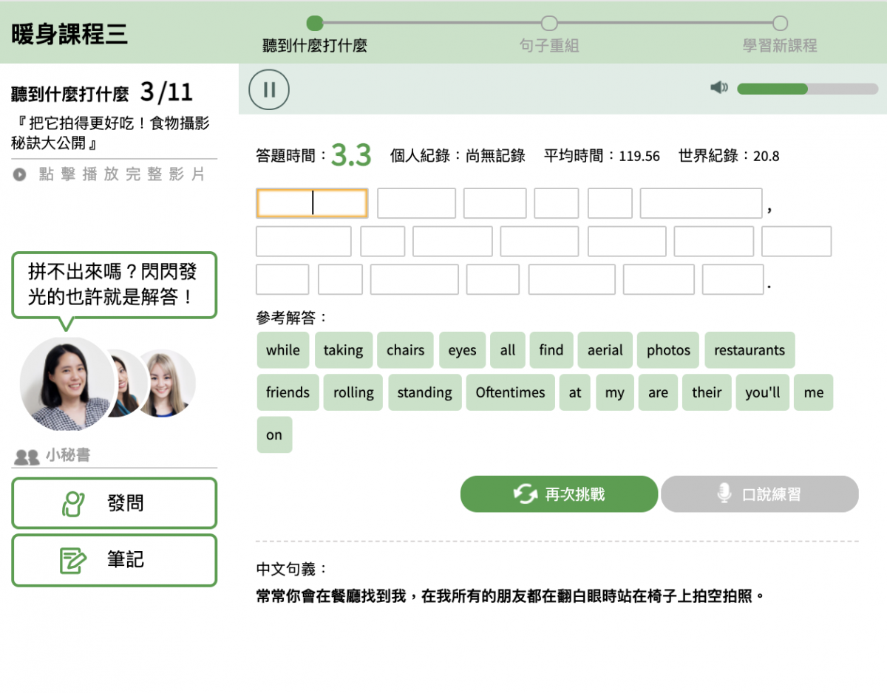The width and height of the screenshot is (887, 693).
Task: Choose the word chip 'restaurants'
Action: point(750,350)
